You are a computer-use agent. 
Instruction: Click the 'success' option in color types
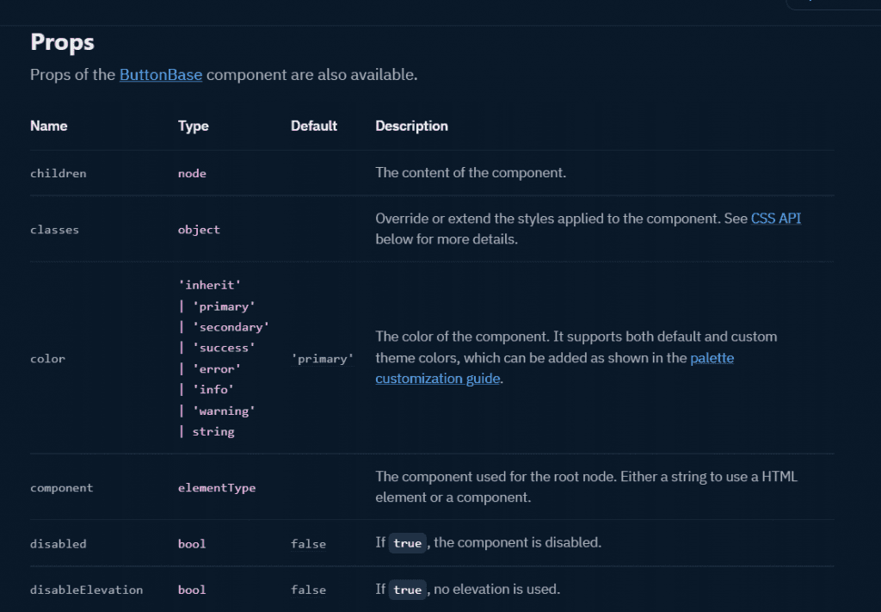pos(224,348)
